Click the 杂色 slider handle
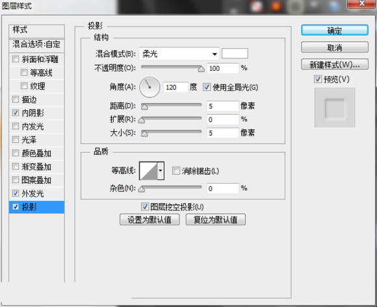 point(142,189)
